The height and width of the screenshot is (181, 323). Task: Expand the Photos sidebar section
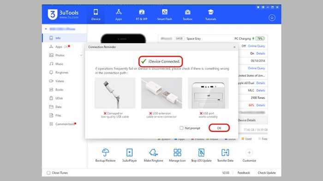81,55
